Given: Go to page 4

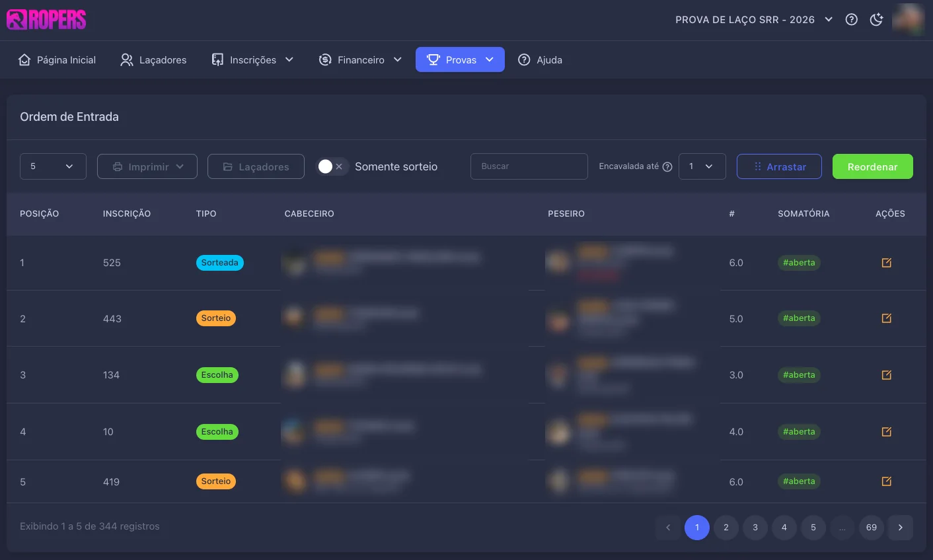Looking at the screenshot, I should (x=784, y=528).
